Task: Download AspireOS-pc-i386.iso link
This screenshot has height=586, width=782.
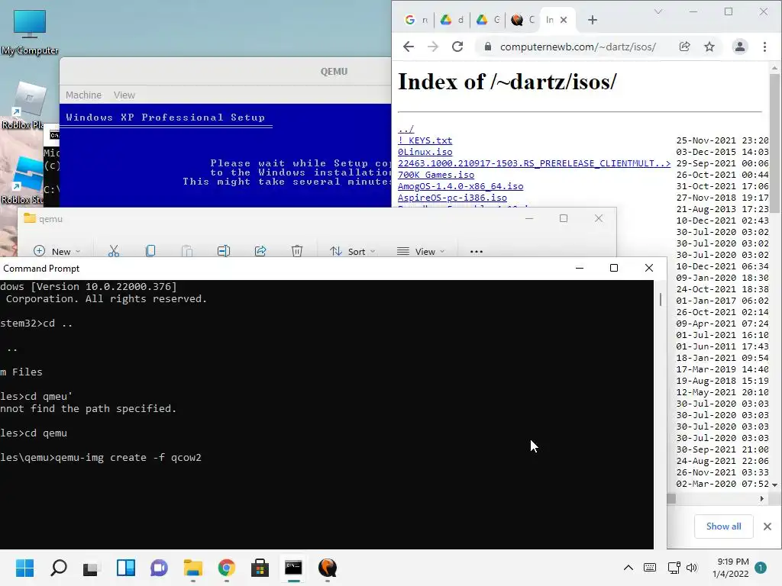Action: tap(452, 198)
